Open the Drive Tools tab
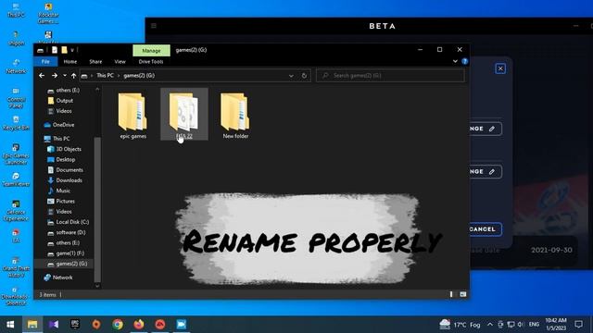This screenshot has height=333, width=593. tap(151, 62)
